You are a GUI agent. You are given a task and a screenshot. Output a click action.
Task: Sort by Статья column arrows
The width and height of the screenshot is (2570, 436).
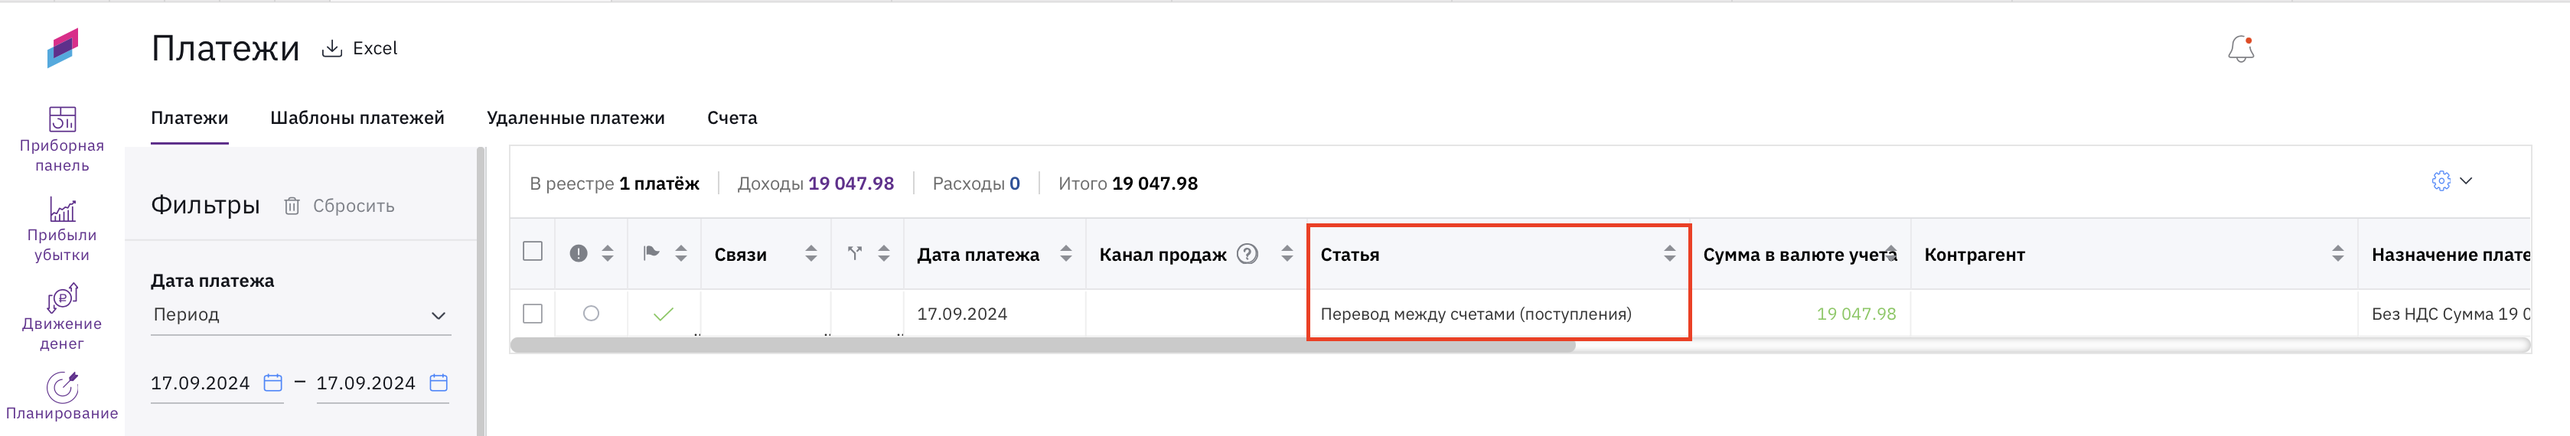(1669, 253)
